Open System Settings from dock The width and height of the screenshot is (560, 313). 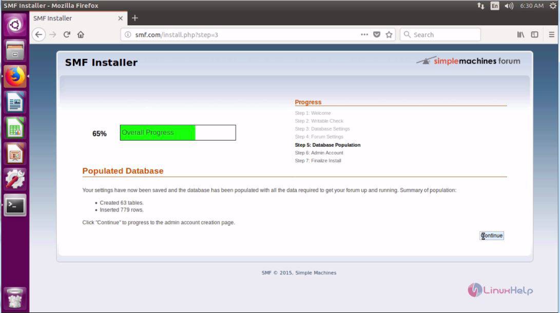(15, 180)
